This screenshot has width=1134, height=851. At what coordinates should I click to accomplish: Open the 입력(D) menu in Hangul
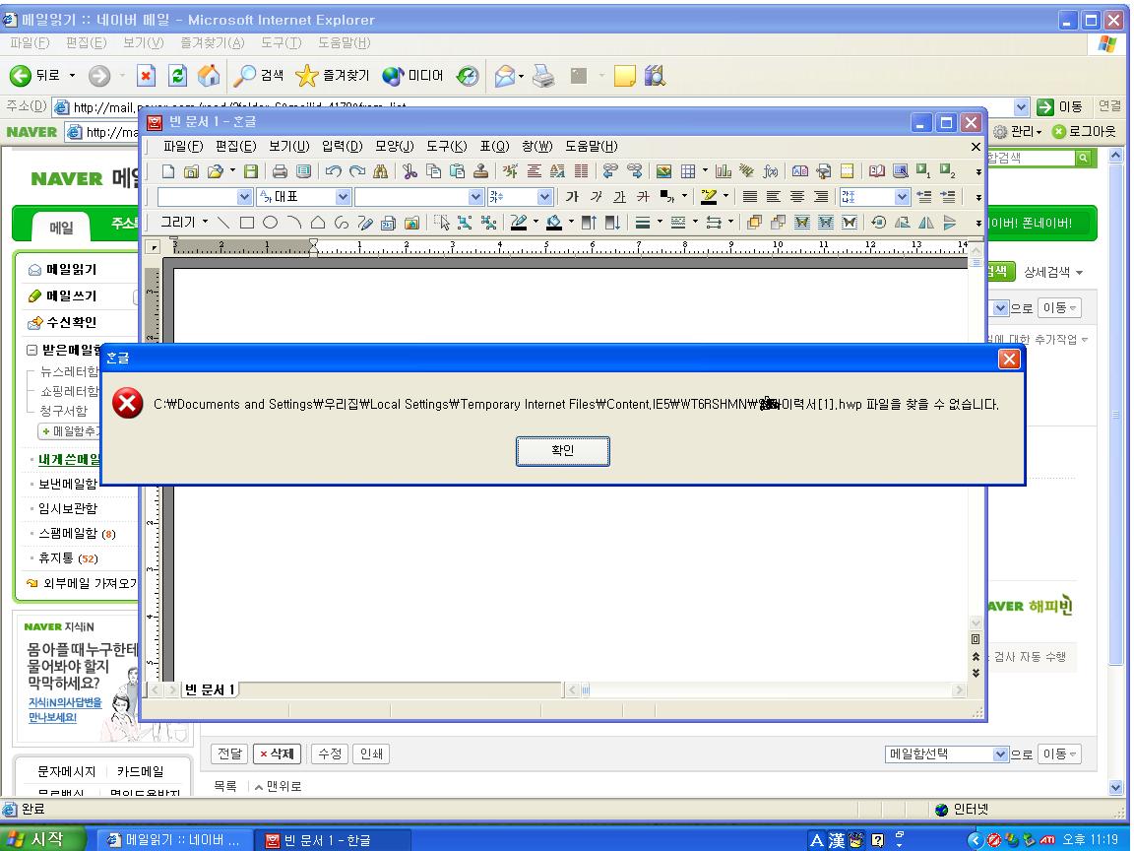(343, 146)
